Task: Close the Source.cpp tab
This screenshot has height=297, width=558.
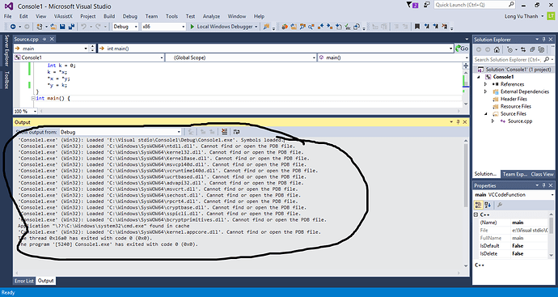Action: (52, 39)
